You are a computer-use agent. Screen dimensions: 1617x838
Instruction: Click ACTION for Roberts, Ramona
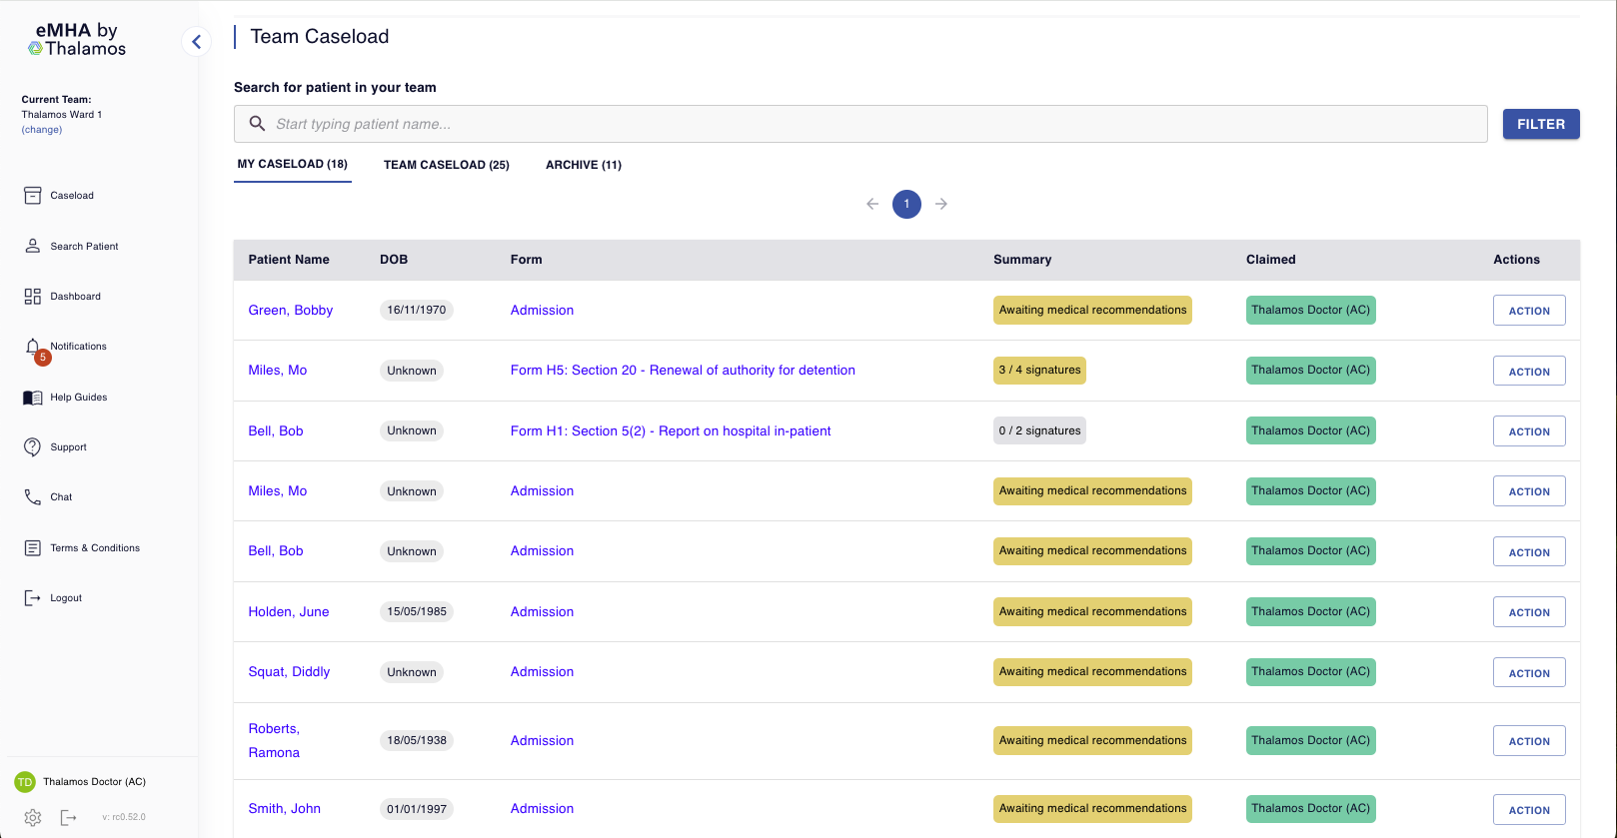[1529, 741]
